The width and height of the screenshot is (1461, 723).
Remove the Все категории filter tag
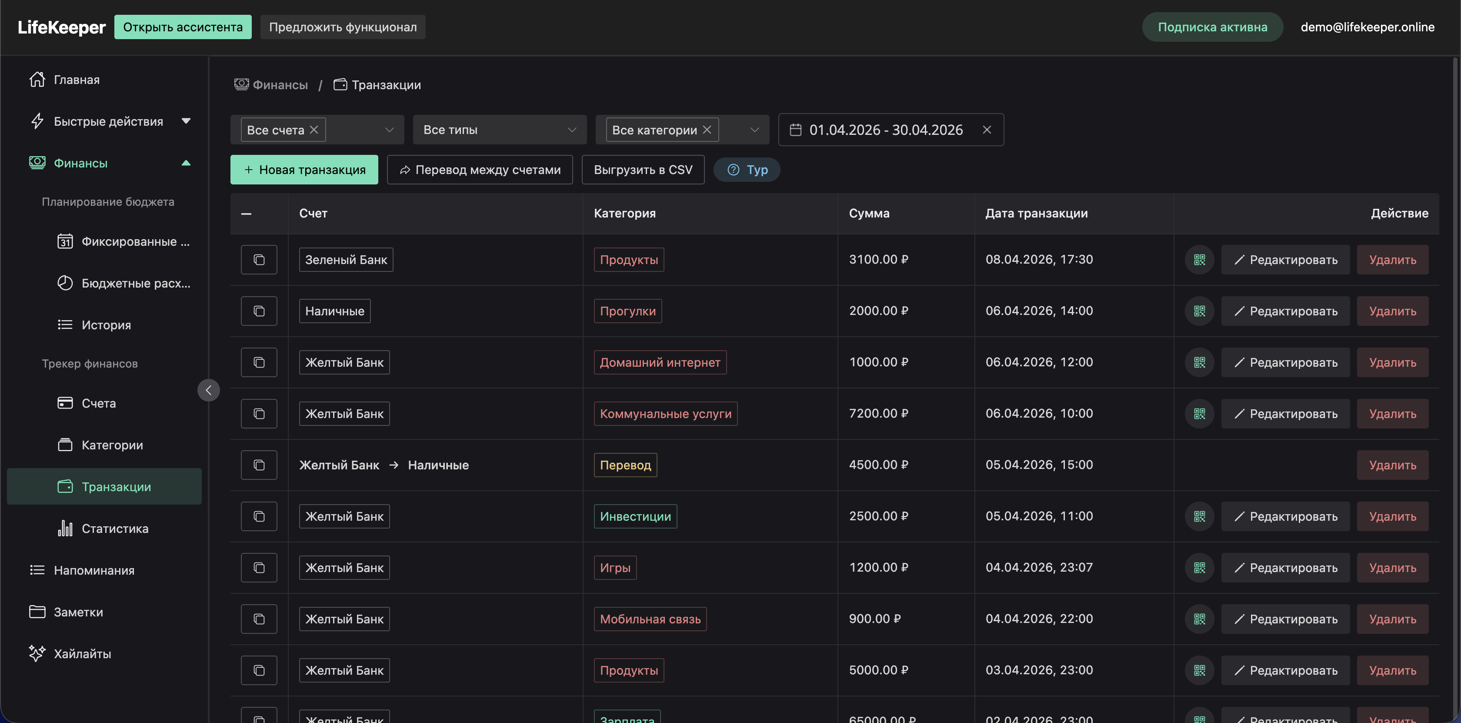coord(707,130)
